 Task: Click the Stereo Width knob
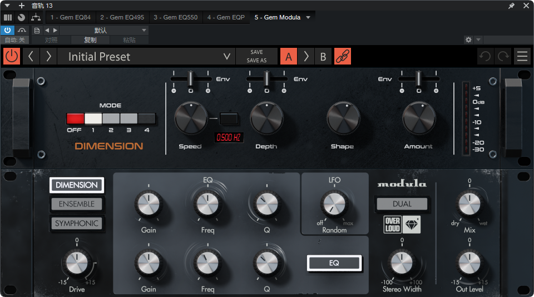(x=402, y=263)
